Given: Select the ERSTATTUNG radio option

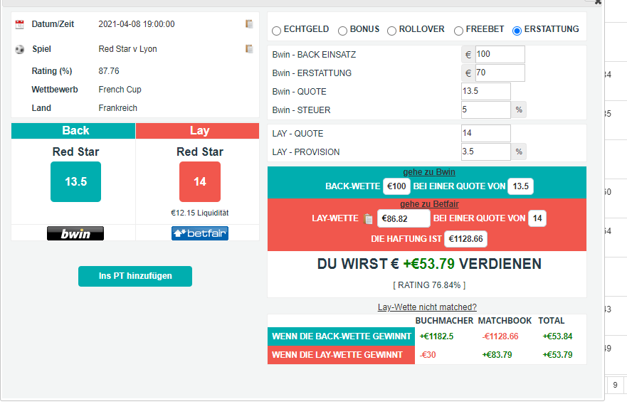Looking at the screenshot, I should point(517,31).
